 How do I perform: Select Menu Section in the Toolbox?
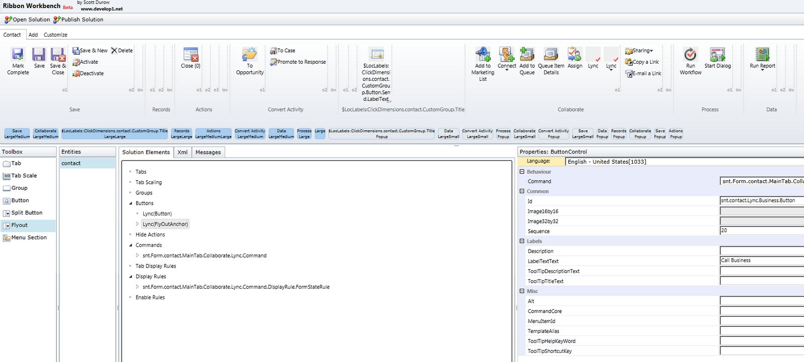click(x=28, y=237)
